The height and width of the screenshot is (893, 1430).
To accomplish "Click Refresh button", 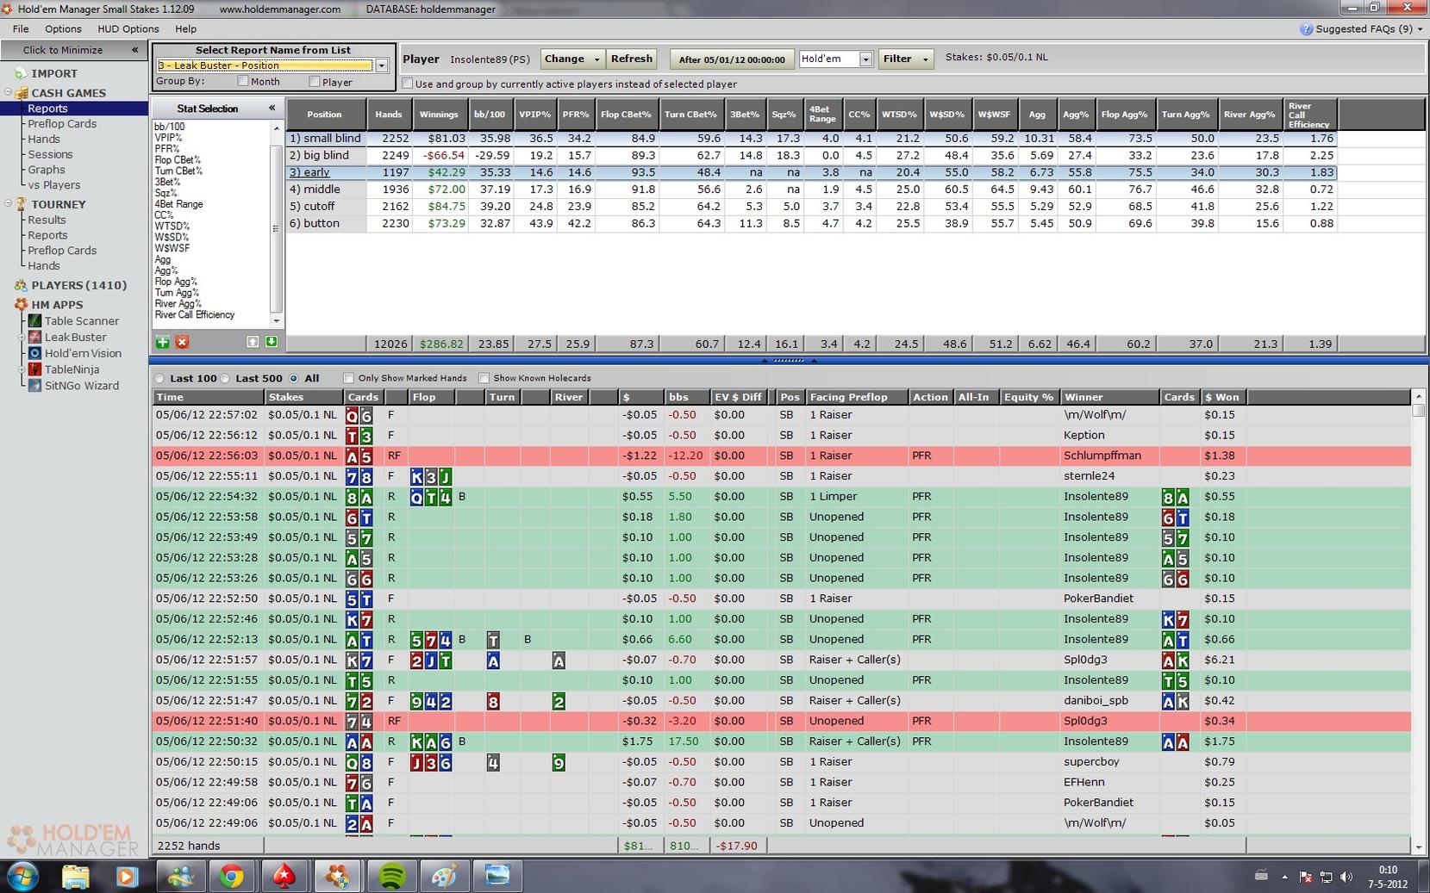I will (631, 59).
